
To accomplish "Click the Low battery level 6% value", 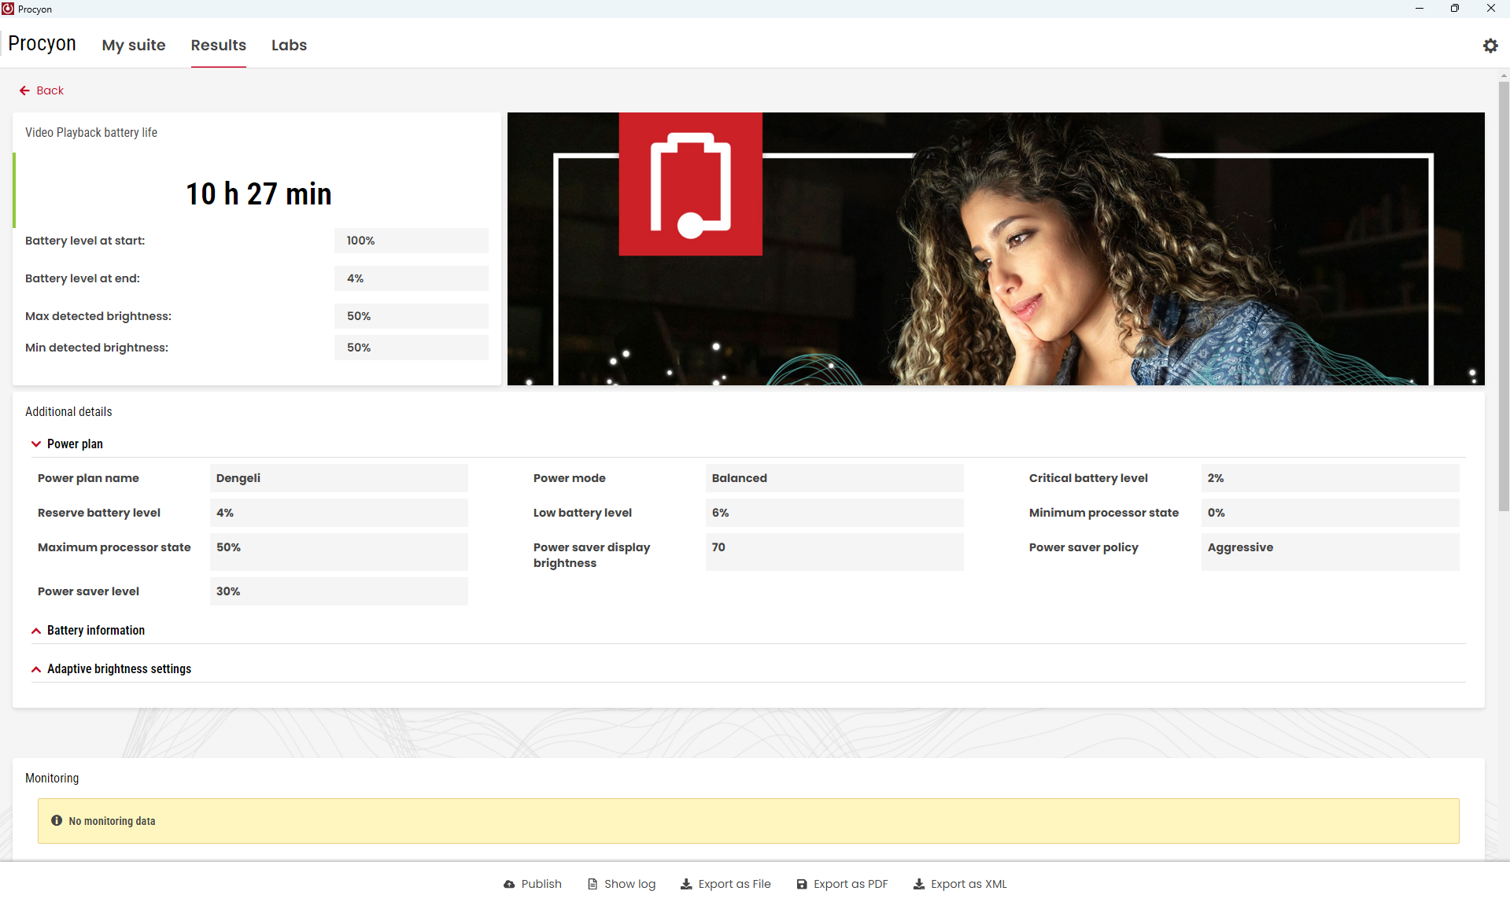I will [x=835, y=513].
